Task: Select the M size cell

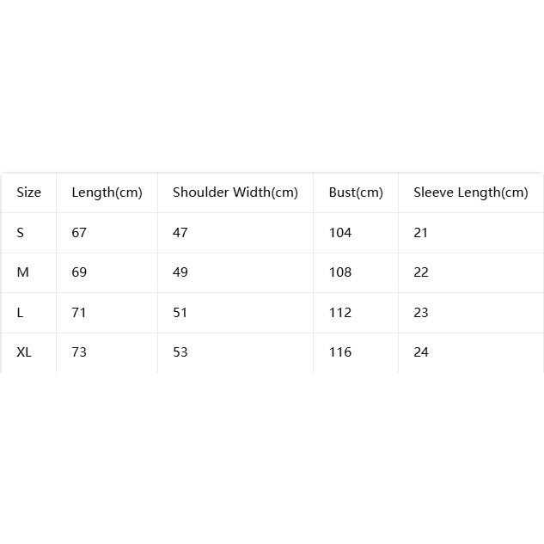Action: [x=22, y=272]
